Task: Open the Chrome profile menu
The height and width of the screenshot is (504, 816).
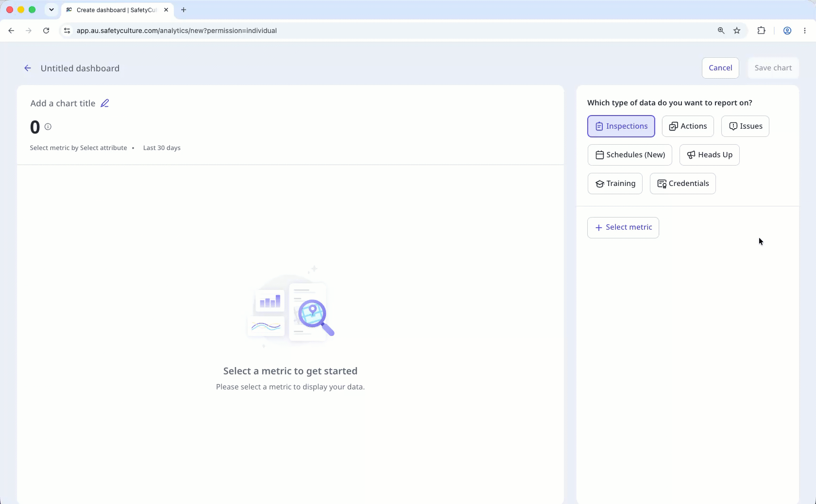Action: click(787, 31)
